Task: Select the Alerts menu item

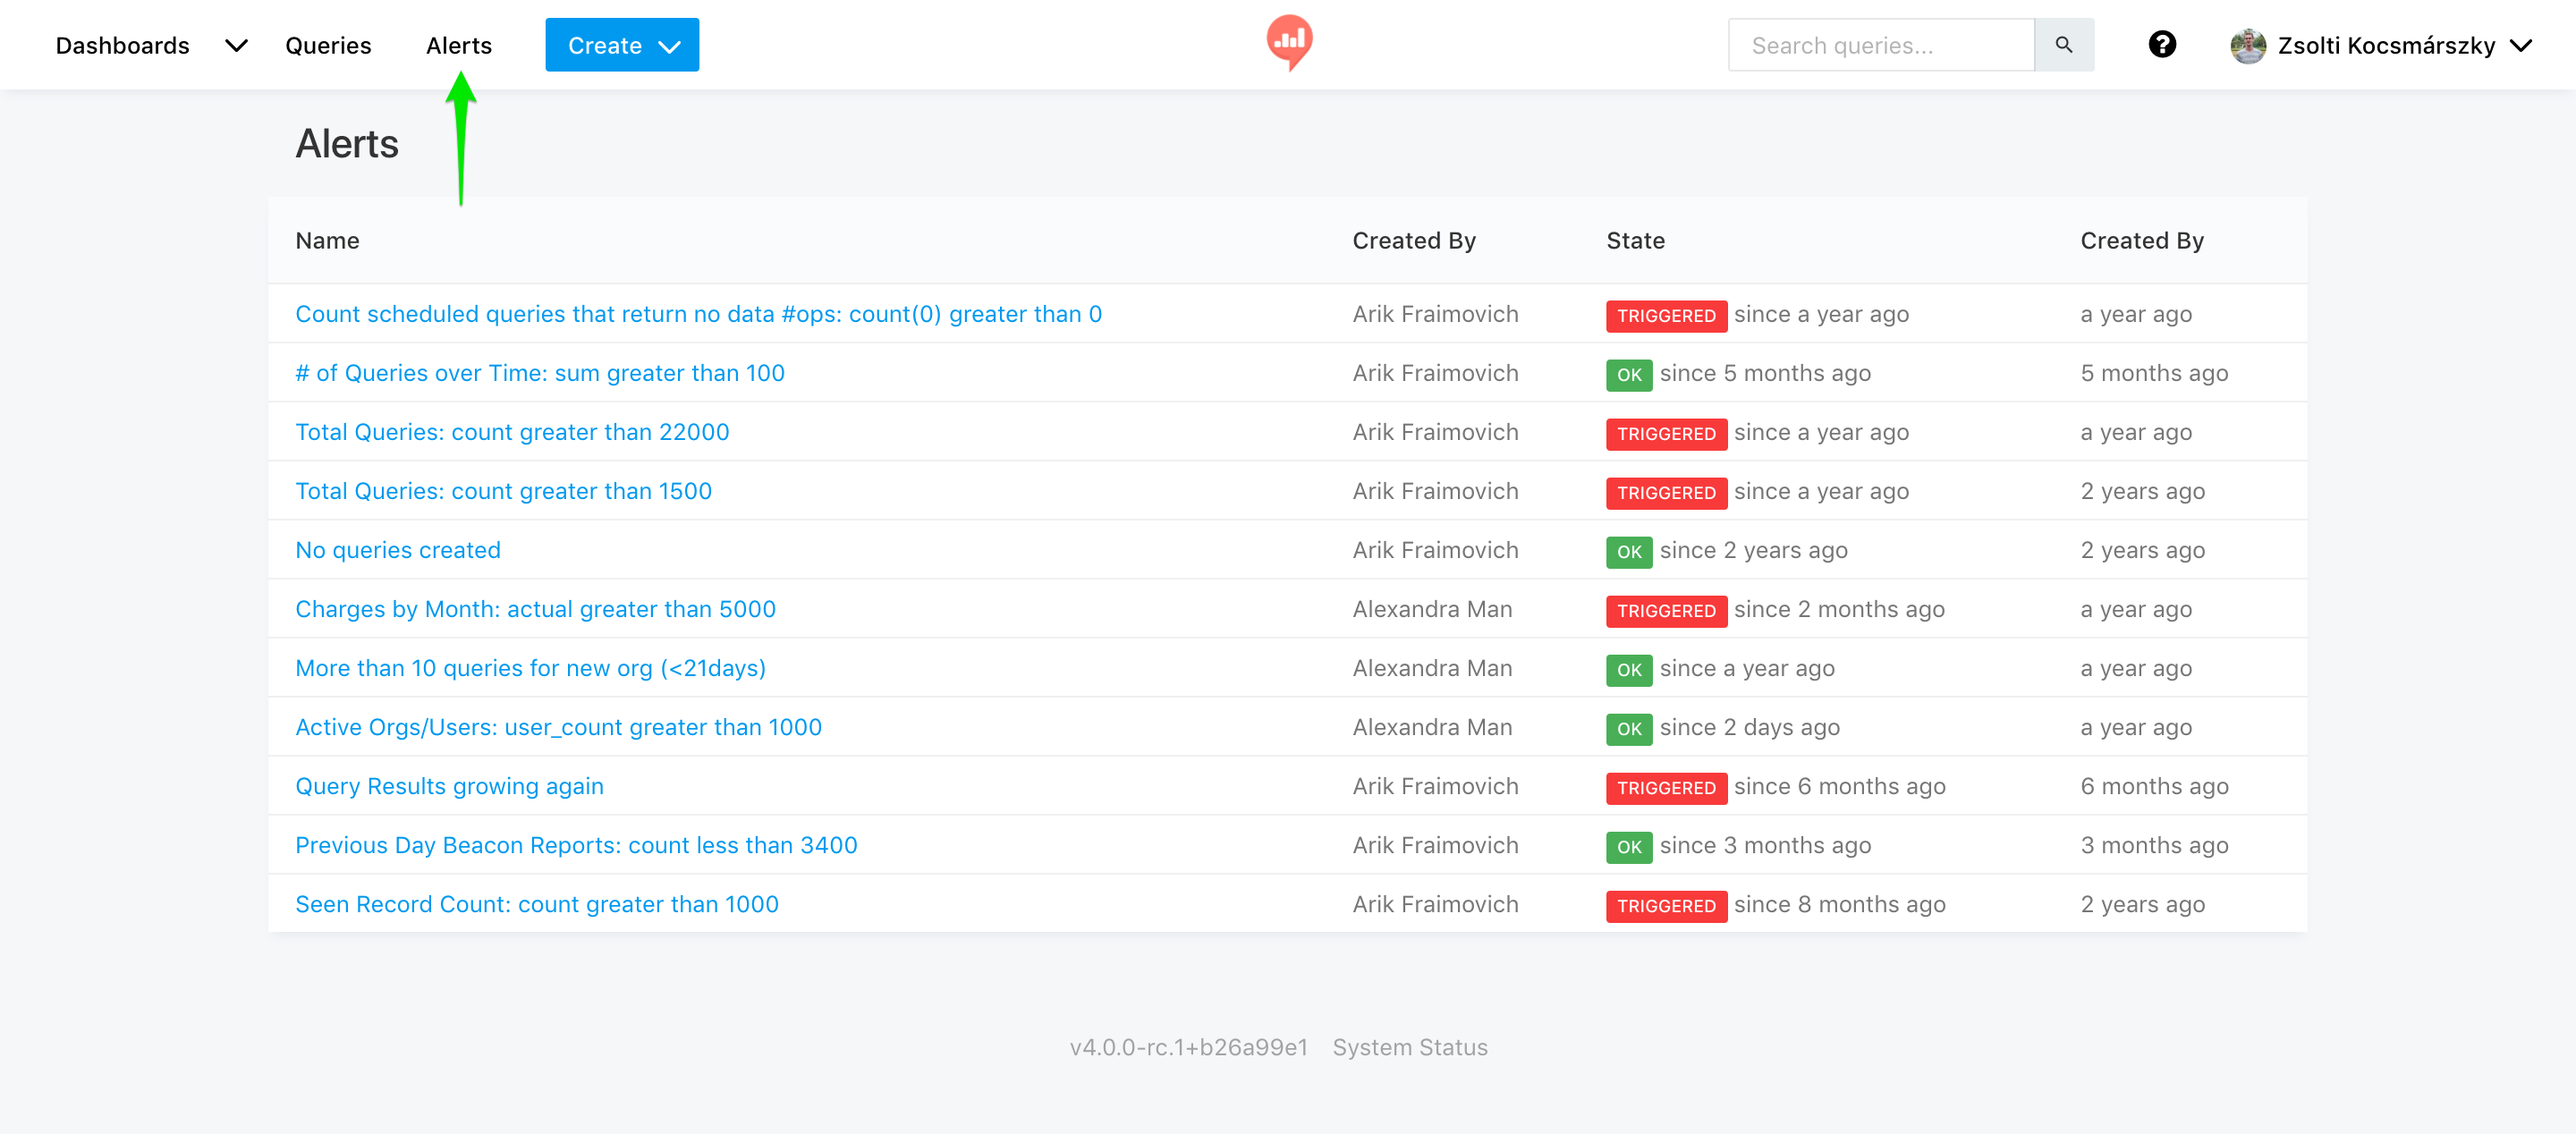Action: click(x=458, y=46)
